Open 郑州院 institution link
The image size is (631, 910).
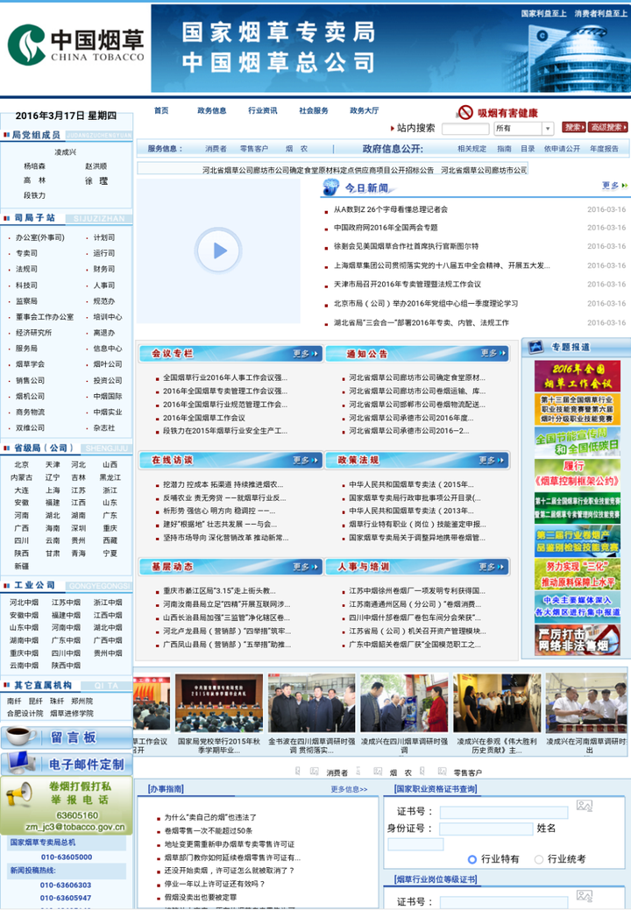click(82, 701)
